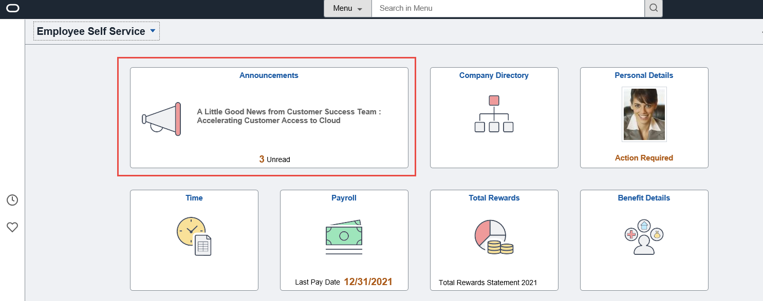The height and width of the screenshot is (301, 763).
Task: Click the Time clock and timesheet icon
Action: pyautogui.click(x=194, y=236)
